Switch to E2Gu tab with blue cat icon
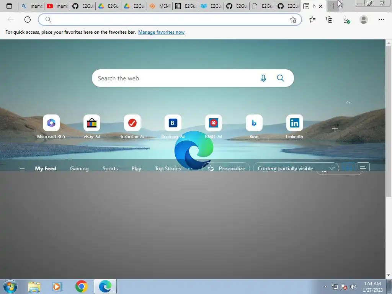392x294 pixels. [211, 6]
